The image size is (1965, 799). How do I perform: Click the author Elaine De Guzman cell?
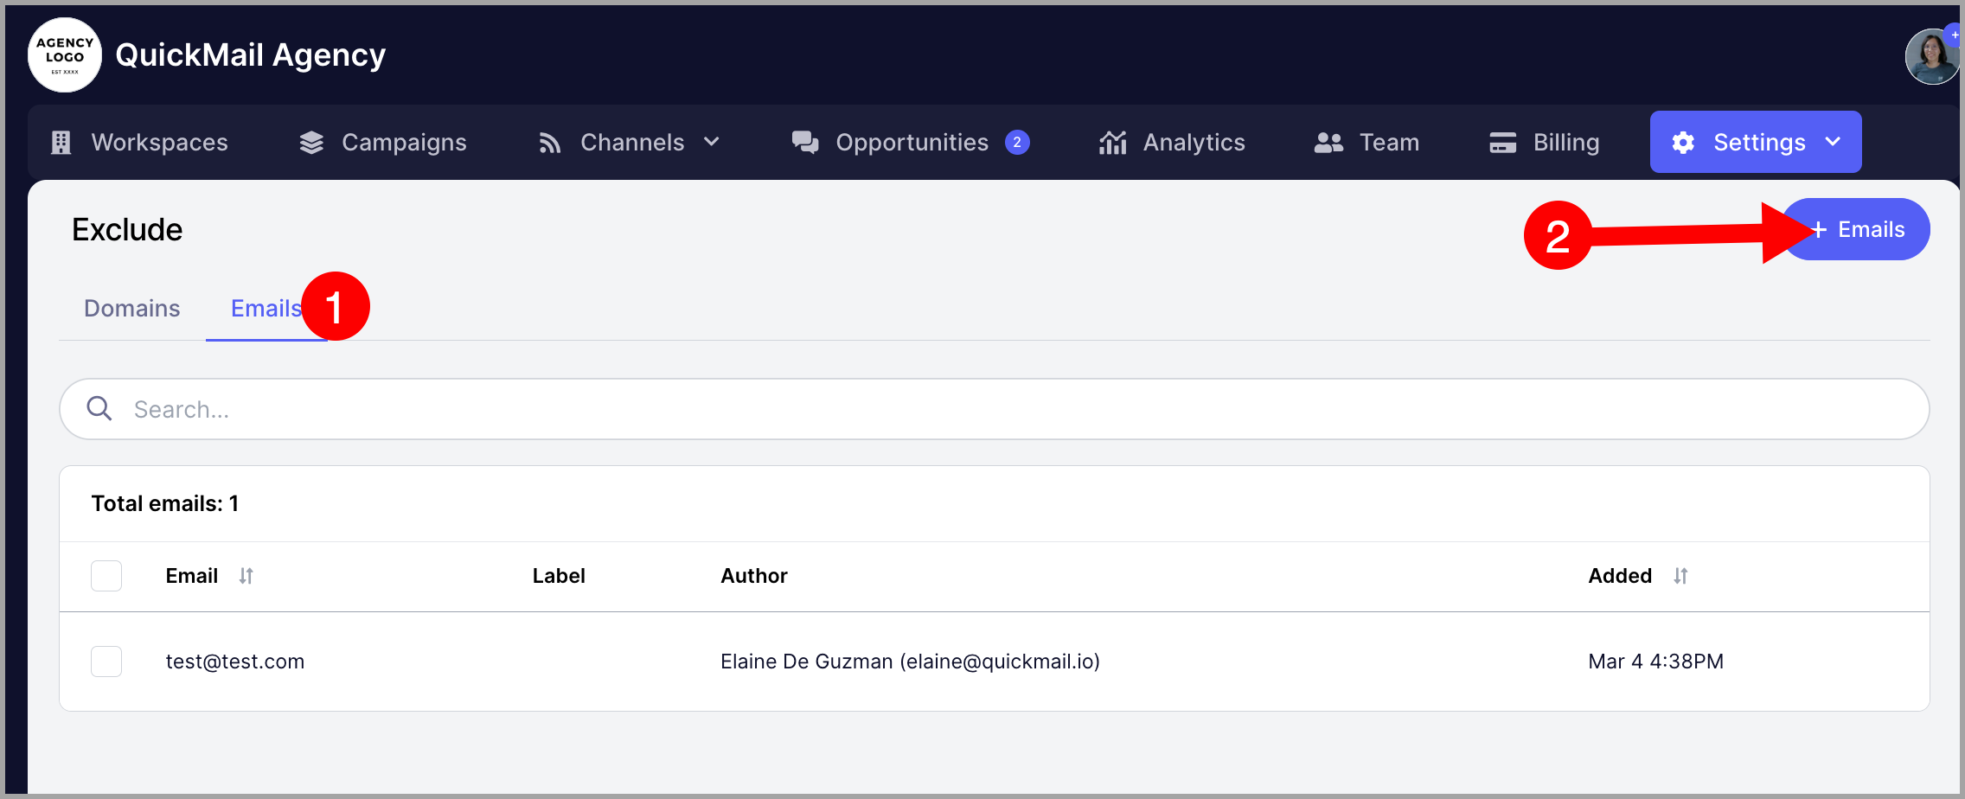pos(911,662)
